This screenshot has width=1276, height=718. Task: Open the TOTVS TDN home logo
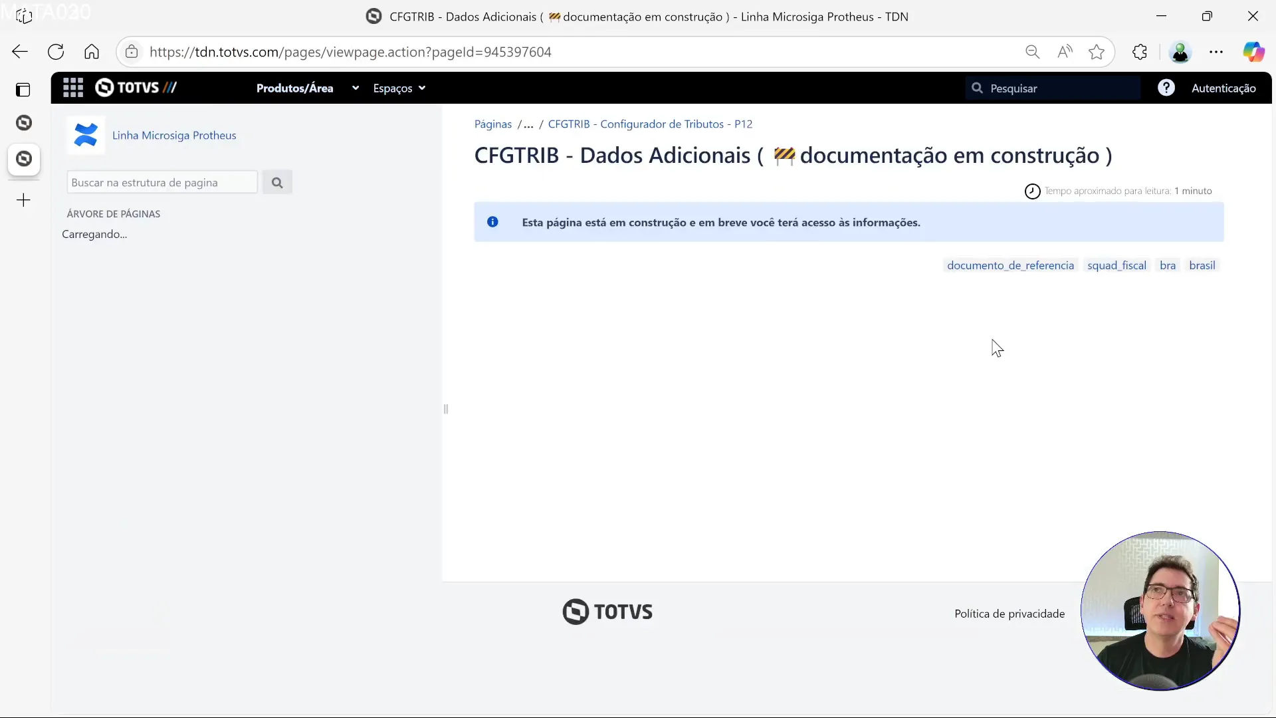[x=136, y=87]
